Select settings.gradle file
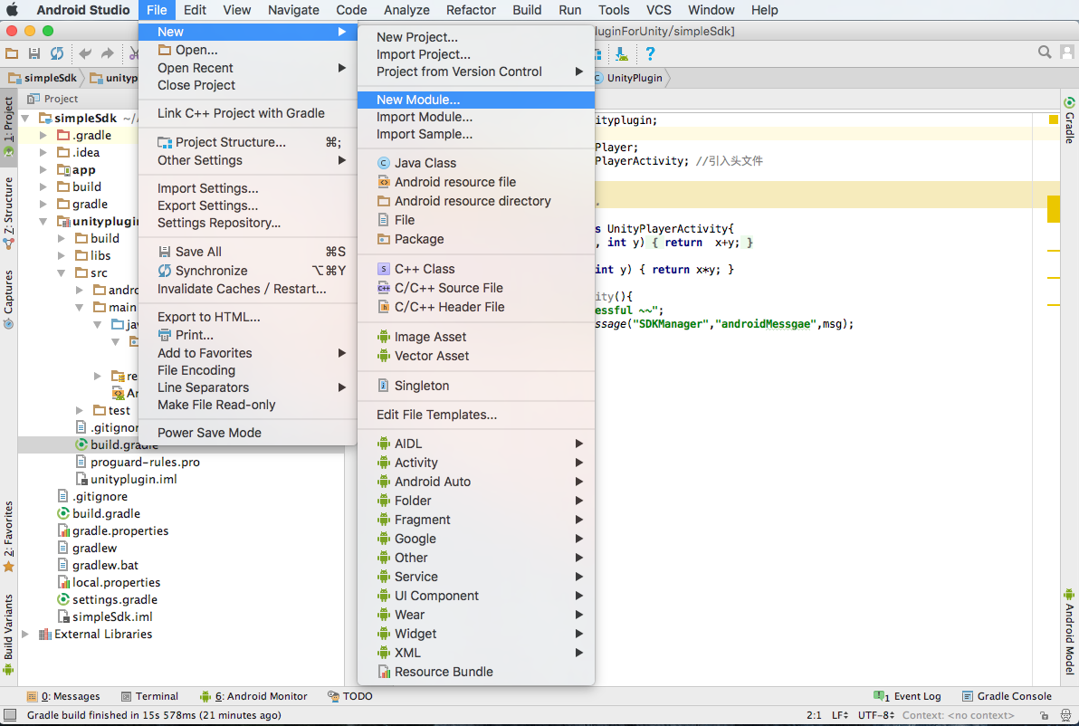Image resolution: width=1079 pixels, height=726 pixels. click(x=108, y=600)
